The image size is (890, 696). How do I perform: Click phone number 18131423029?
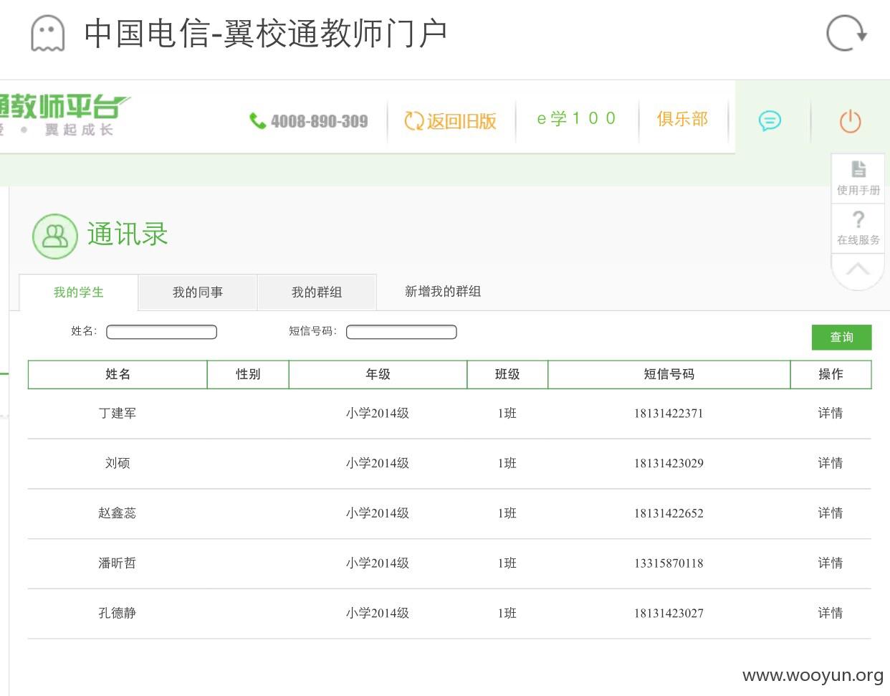[x=669, y=464]
